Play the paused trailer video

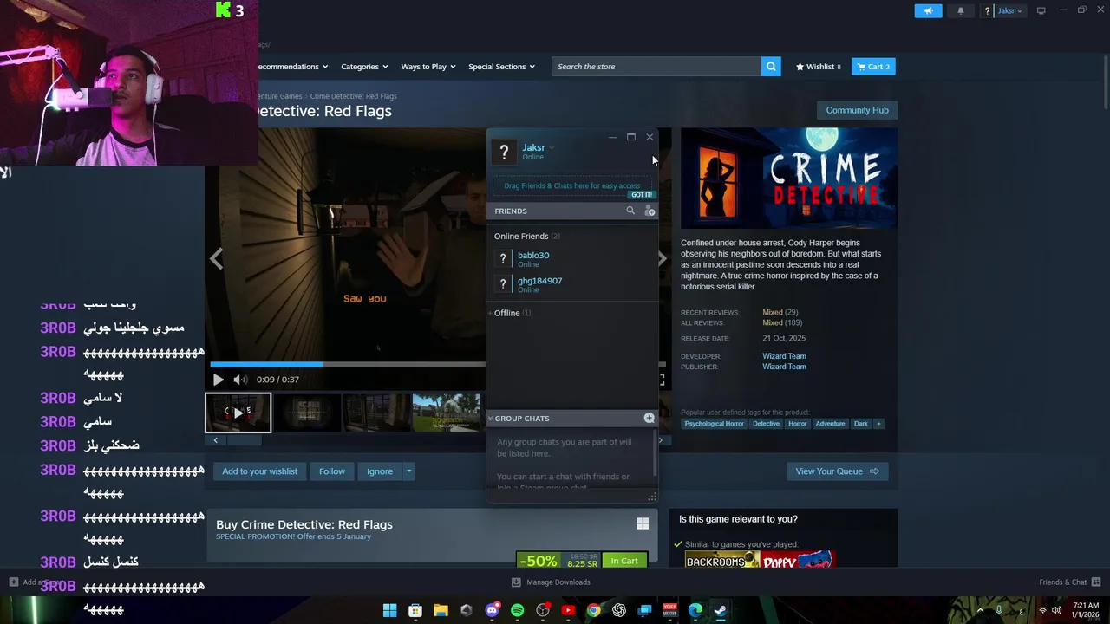pos(218,380)
